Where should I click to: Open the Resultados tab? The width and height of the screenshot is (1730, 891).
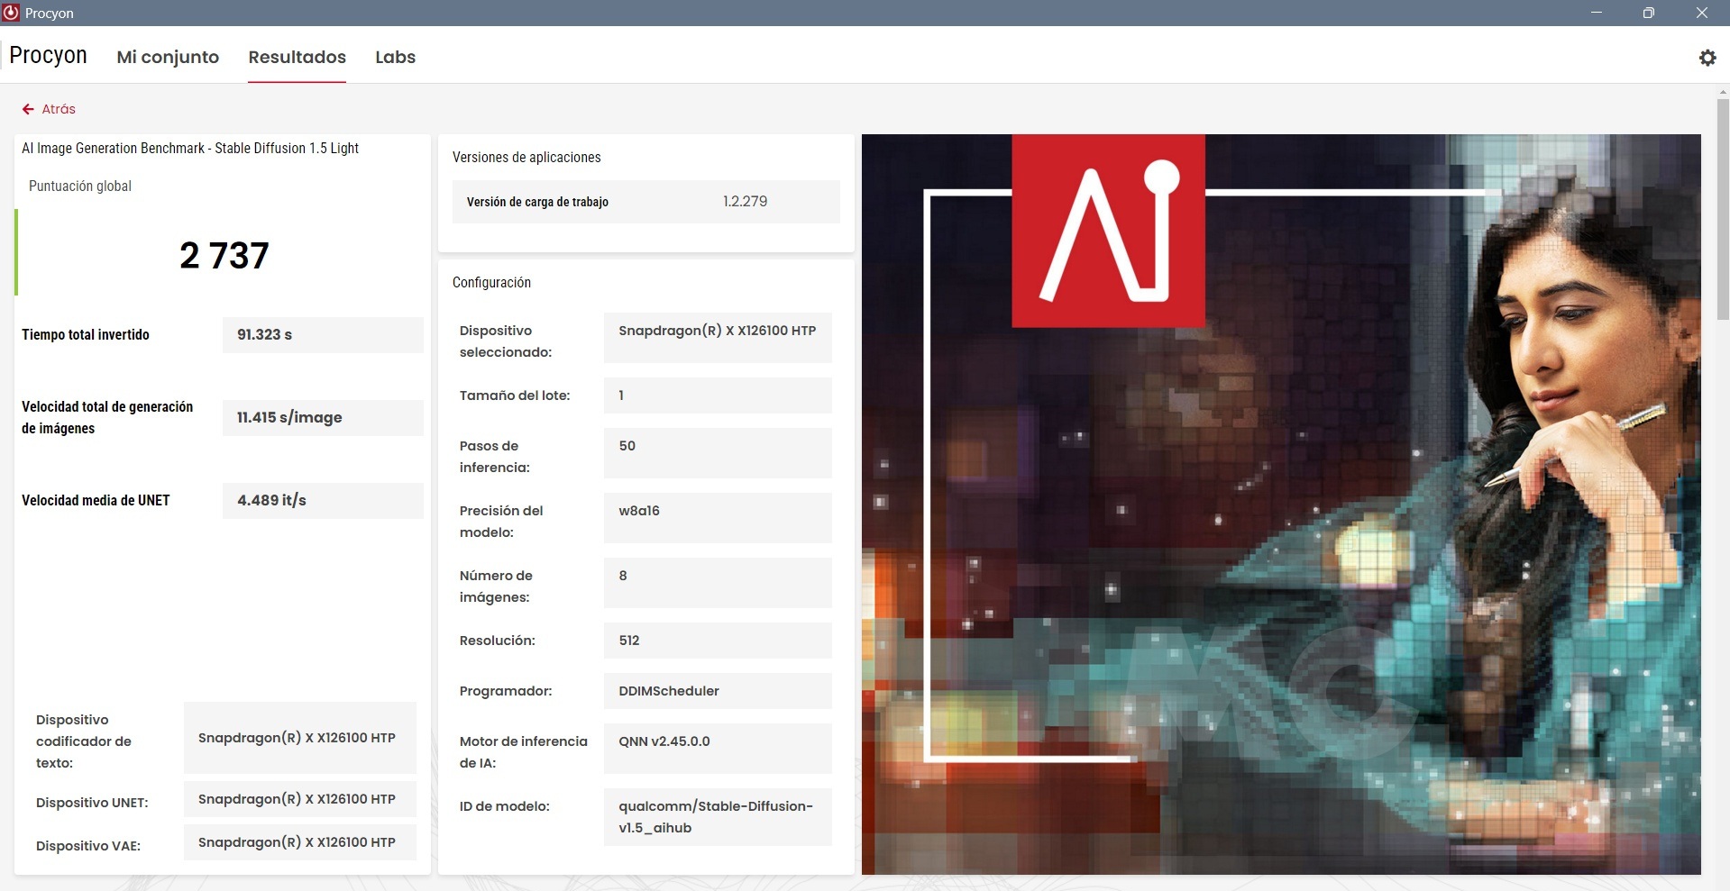coord(297,57)
